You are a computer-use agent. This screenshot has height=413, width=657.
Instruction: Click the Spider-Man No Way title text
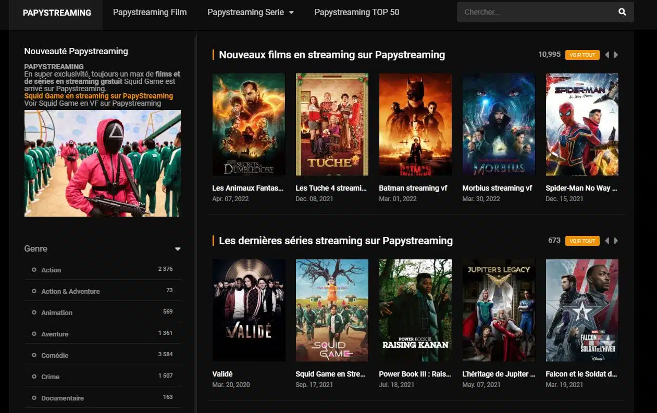[x=581, y=188]
